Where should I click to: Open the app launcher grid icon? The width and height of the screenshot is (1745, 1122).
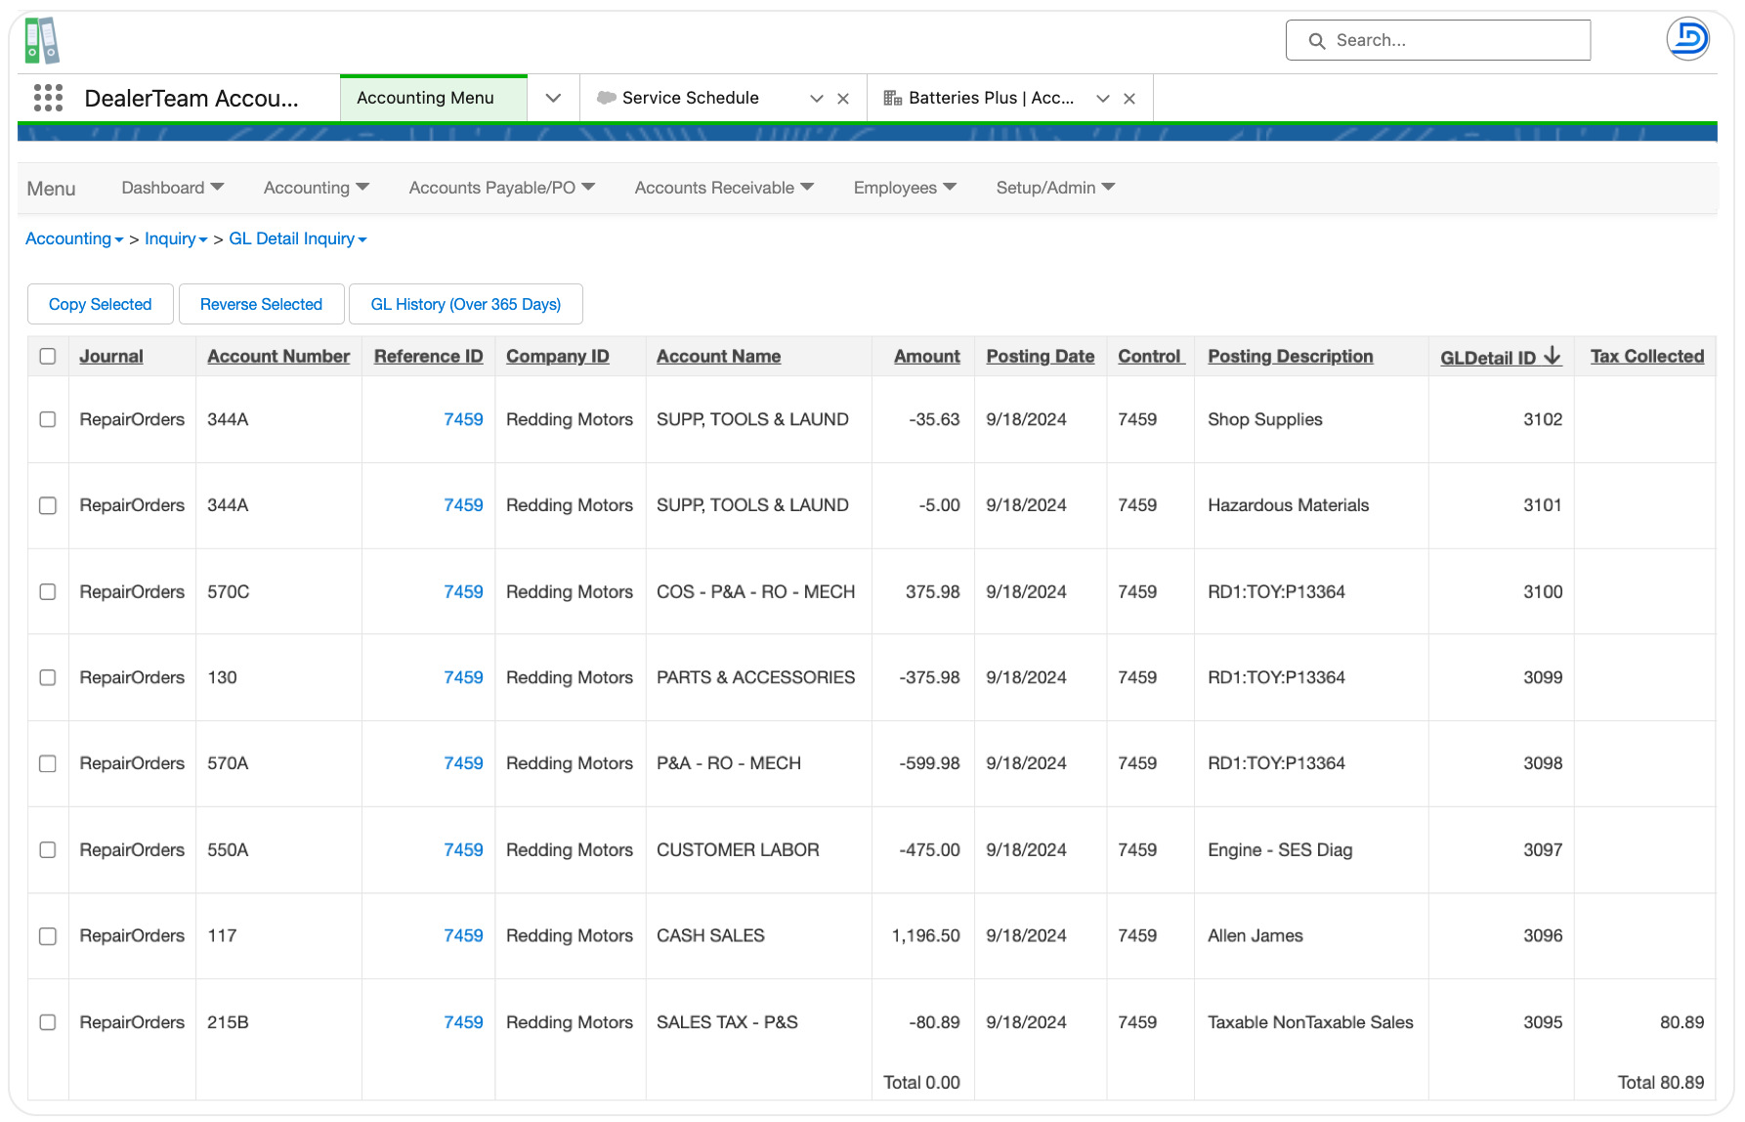pos(48,98)
